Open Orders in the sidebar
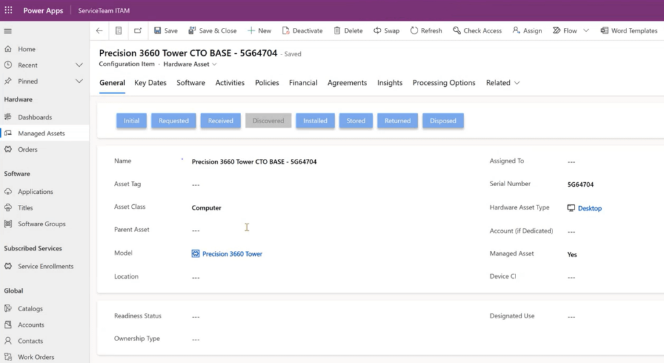Viewport: 664px width, 363px height. 45,149
